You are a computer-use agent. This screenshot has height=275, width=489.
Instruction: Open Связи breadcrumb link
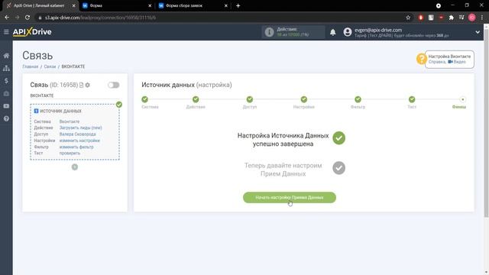pyautogui.click(x=50, y=66)
